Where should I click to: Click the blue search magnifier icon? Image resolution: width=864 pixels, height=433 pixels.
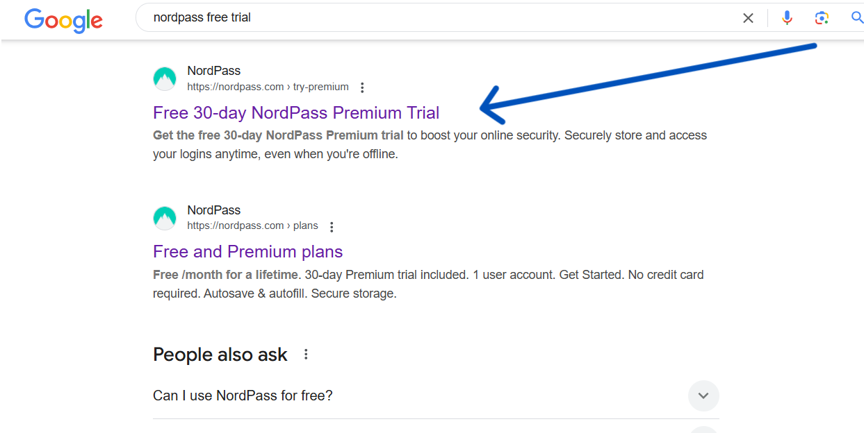click(856, 17)
